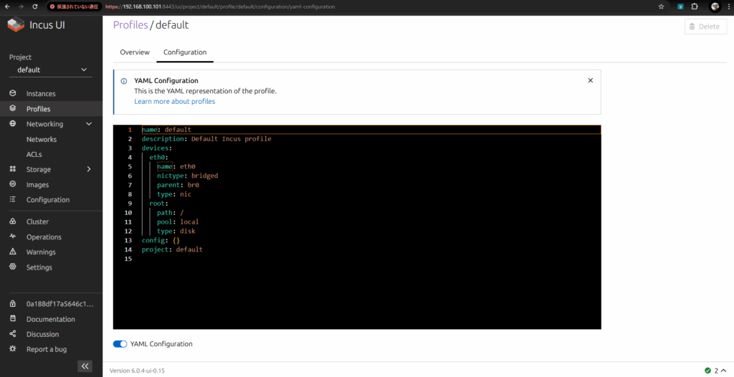
Task: Click the browser address bar URL
Action: click(x=220, y=6)
